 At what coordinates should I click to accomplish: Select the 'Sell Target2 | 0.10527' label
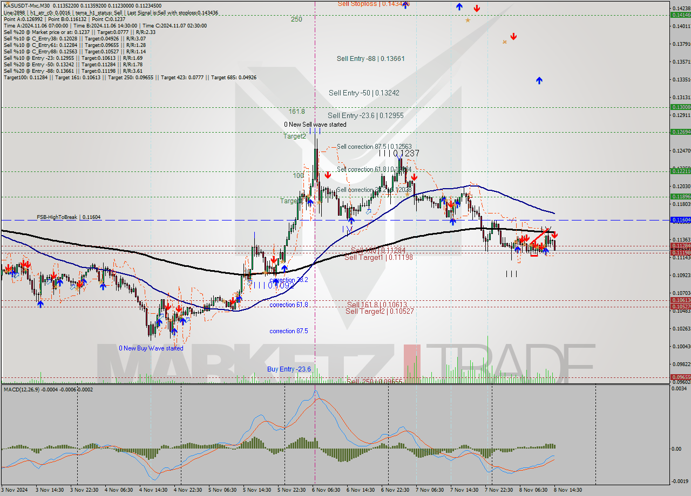click(x=380, y=311)
